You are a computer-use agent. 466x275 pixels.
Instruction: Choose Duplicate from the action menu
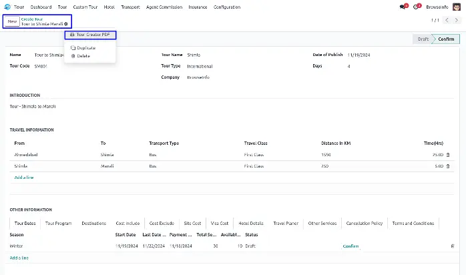click(86, 48)
